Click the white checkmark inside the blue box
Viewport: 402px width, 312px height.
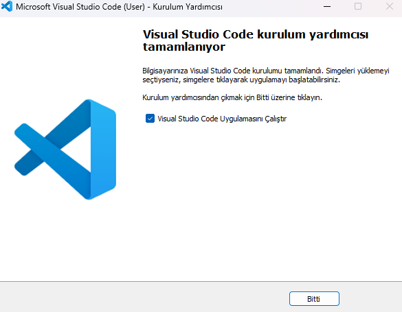pos(150,119)
